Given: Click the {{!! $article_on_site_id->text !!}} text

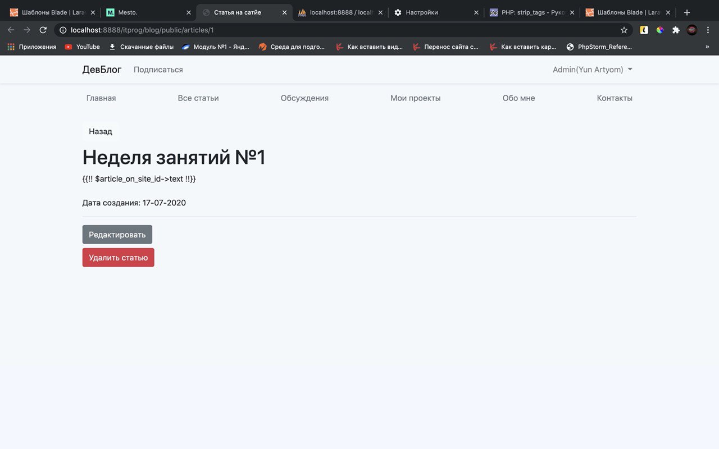Looking at the screenshot, I should (x=139, y=179).
